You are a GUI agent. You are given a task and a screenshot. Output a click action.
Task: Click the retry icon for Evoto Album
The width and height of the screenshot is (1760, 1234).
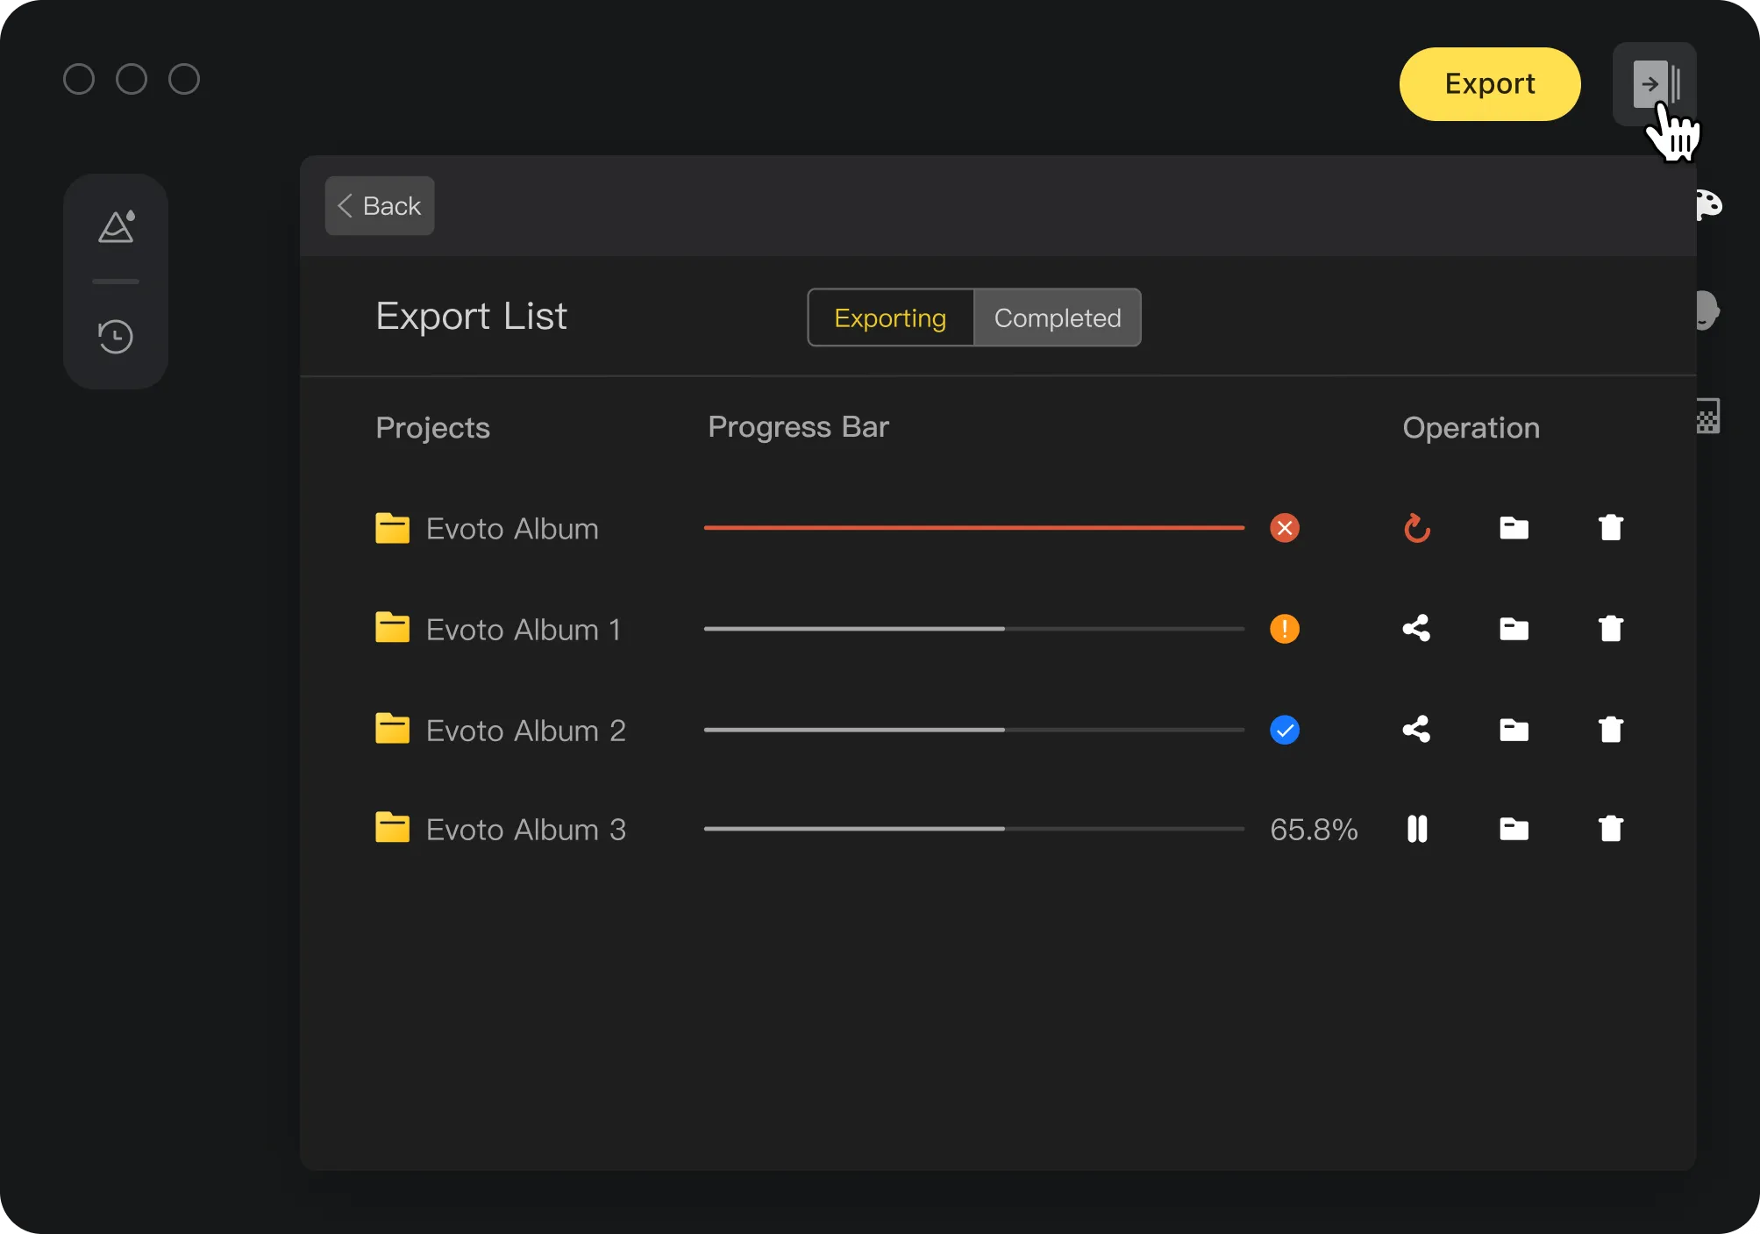pyautogui.click(x=1416, y=528)
